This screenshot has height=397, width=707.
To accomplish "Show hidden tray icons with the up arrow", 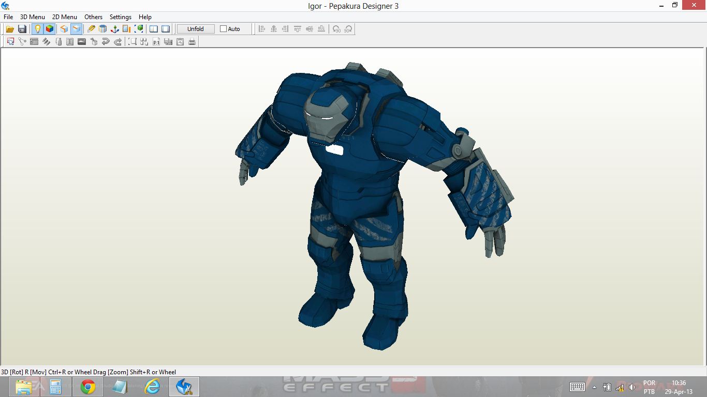I will 594,387.
